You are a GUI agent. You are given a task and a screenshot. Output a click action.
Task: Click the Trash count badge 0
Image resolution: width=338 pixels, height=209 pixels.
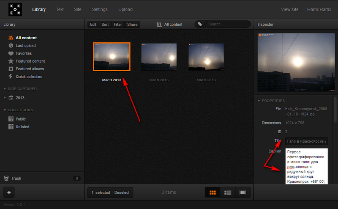[76, 179]
